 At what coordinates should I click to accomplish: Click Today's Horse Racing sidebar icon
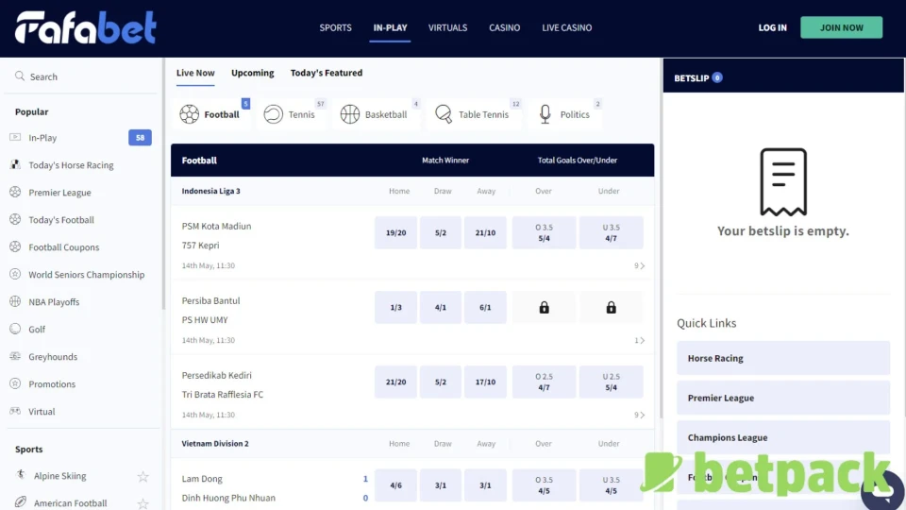click(15, 164)
